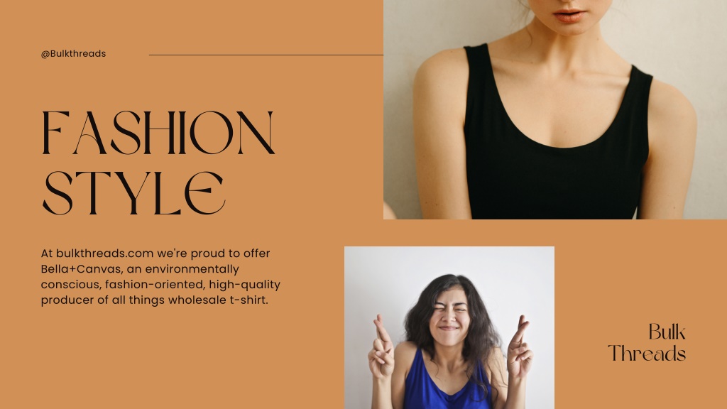
Task: Click the word 'environmentally' in the paragraph
Action: [x=192, y=269]
